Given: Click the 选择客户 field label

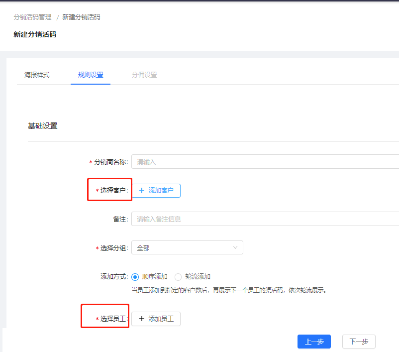Looking at the screenshot, I should pos(114,190).
